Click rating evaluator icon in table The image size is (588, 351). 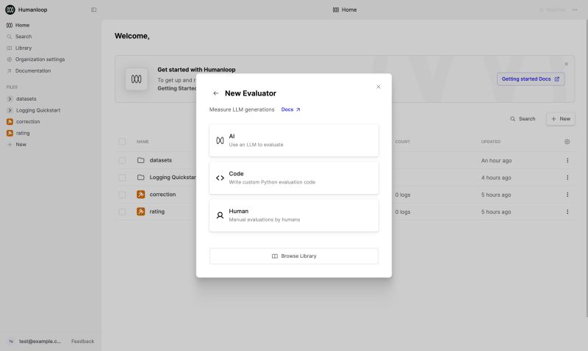click(140, 211)
